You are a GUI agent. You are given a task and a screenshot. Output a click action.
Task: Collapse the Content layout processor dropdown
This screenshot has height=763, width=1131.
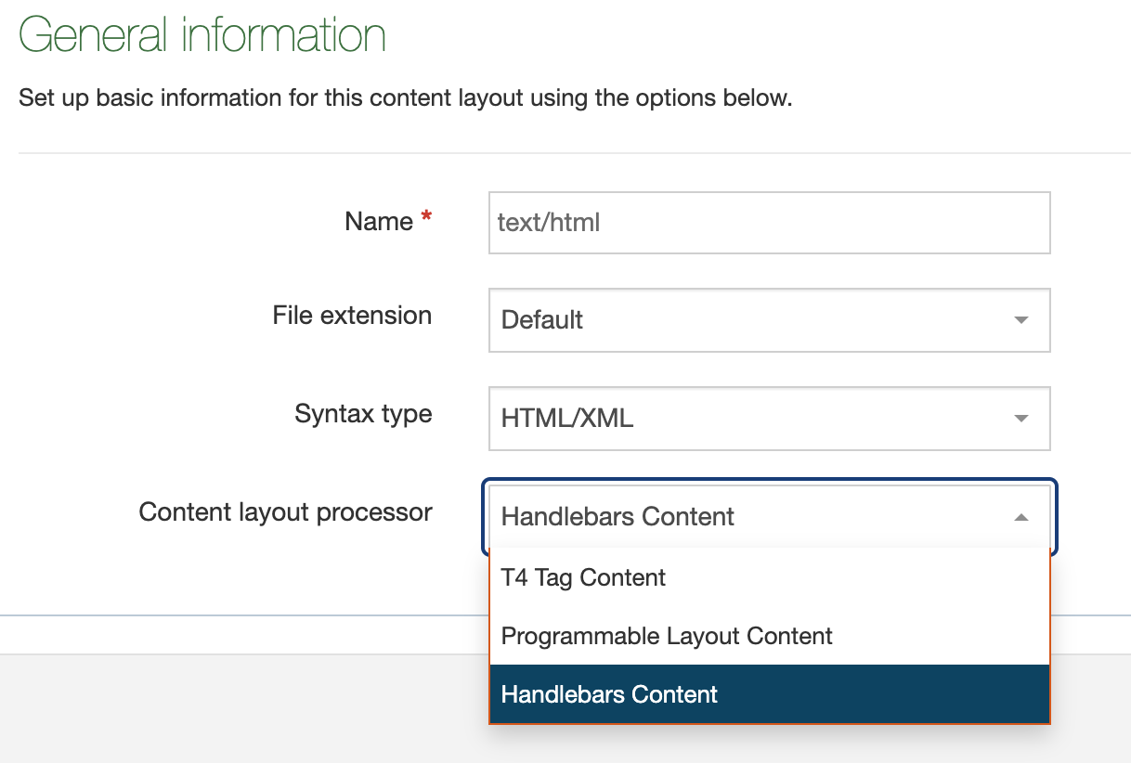769,516
